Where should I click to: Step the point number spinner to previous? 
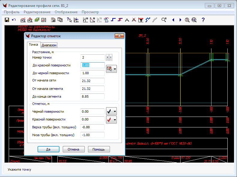click(108, 57)
